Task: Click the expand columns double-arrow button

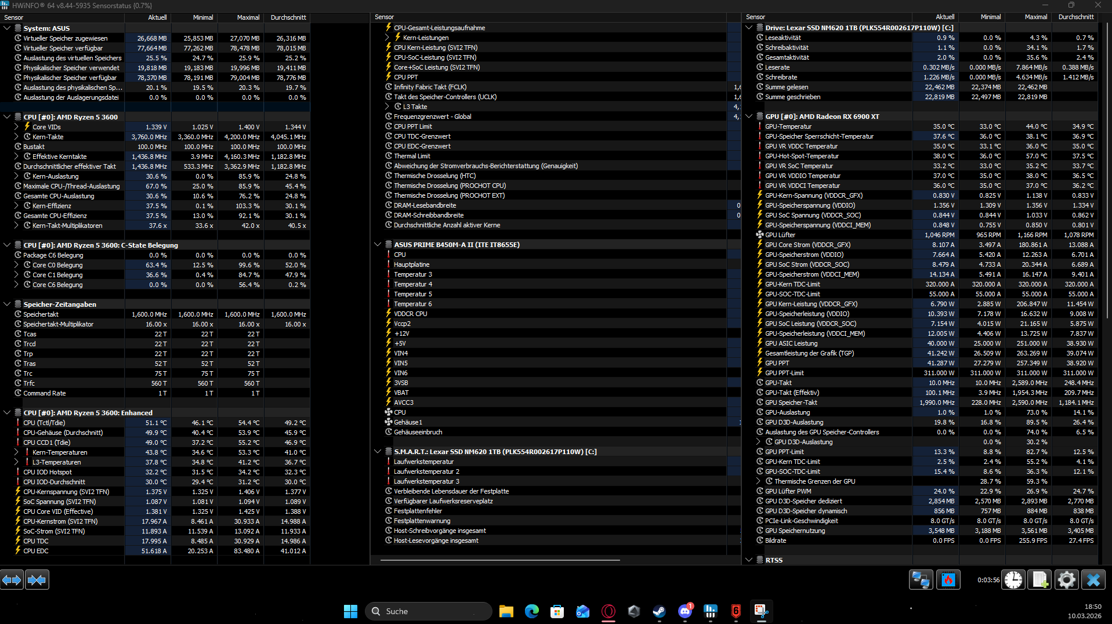Action: click(x=12, y=580)
